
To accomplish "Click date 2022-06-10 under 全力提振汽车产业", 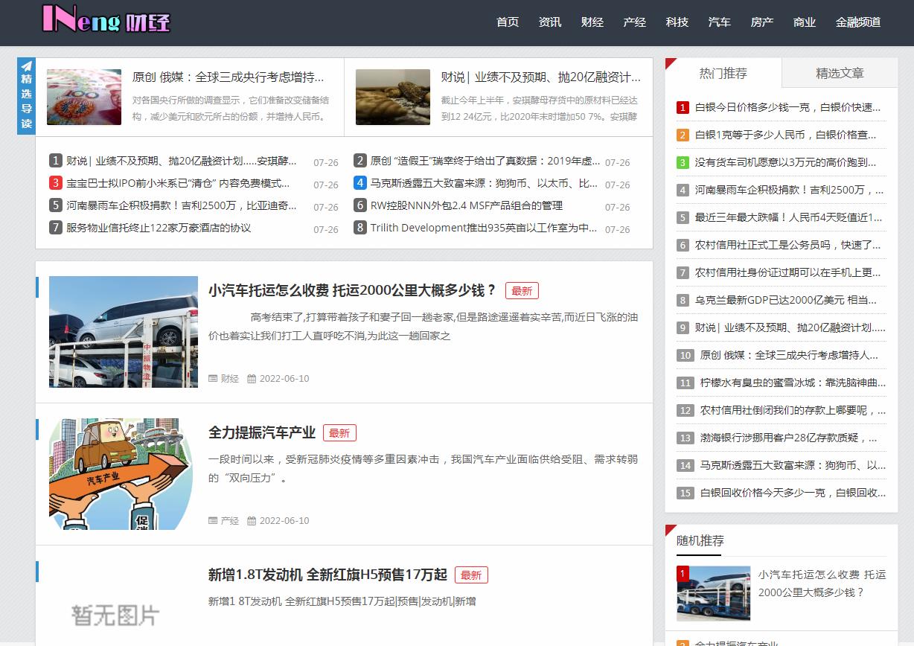I will coord(284,520).
